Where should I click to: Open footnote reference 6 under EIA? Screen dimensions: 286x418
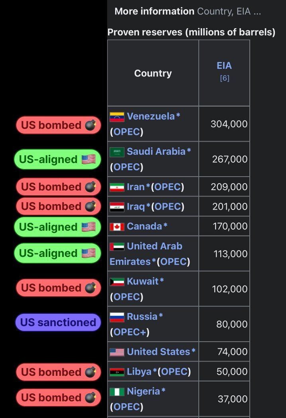(225, 78)
